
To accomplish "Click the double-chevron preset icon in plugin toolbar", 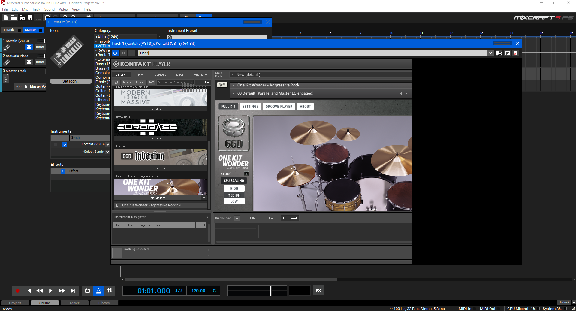I will tap(123, 53).
